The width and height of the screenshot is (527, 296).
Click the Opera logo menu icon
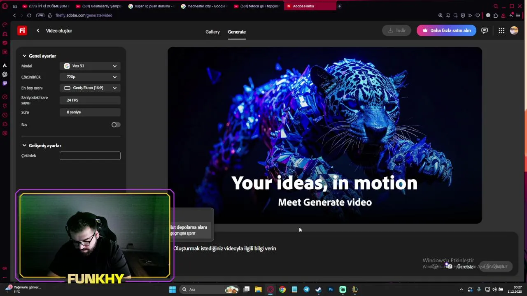(5, 6)
